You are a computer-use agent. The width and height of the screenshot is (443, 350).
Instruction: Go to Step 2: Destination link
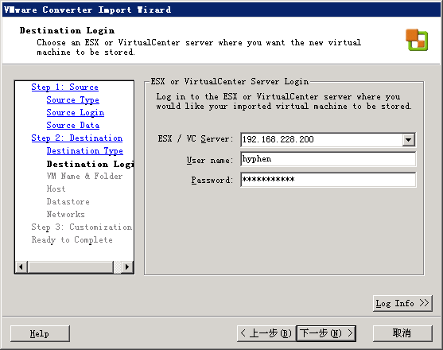pos(77,138)
